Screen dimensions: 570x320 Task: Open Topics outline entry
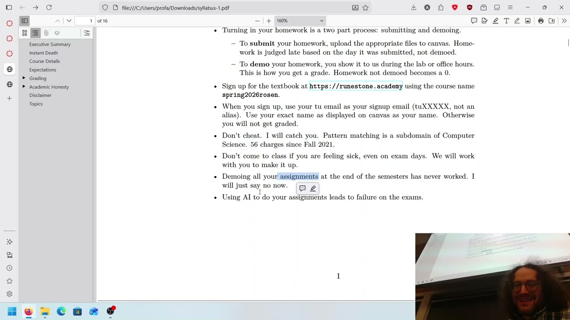(36, 104)
